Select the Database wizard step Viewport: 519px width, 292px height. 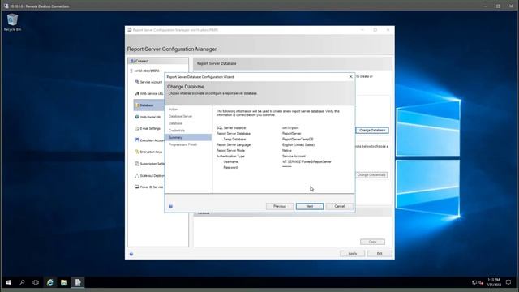[175, 123]
